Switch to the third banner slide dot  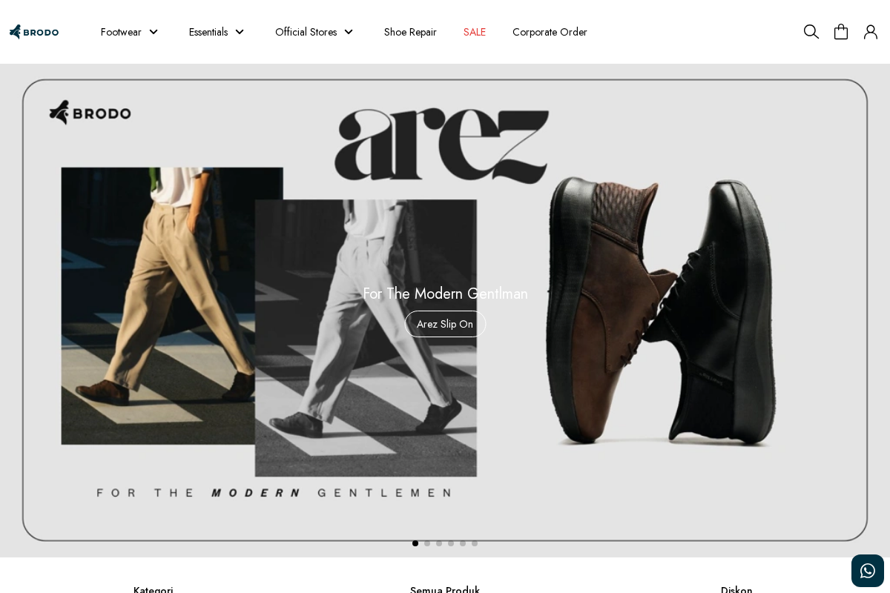439,543
